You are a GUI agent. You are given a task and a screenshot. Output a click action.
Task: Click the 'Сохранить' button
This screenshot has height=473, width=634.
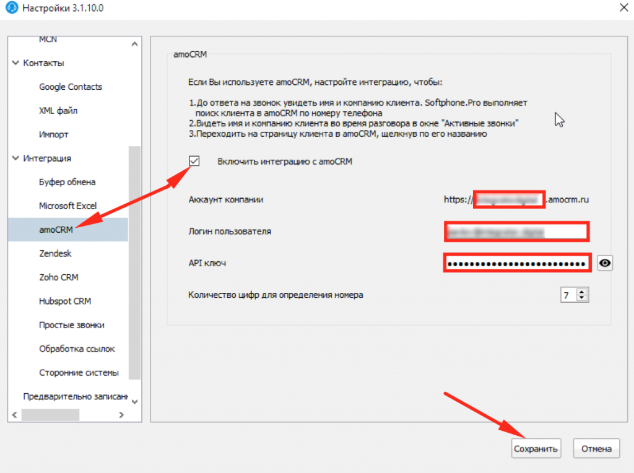click(x=536, y=448)
